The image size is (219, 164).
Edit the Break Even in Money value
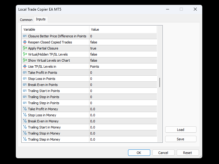(123, 121)
